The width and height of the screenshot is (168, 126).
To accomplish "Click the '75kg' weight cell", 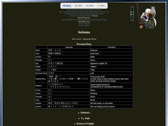I will [112, 70].
